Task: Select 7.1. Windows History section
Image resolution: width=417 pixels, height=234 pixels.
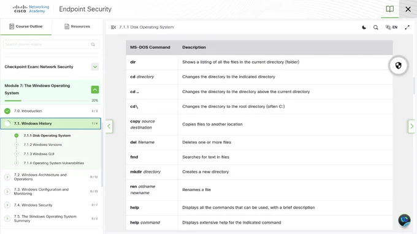Action: pos(51,124)
